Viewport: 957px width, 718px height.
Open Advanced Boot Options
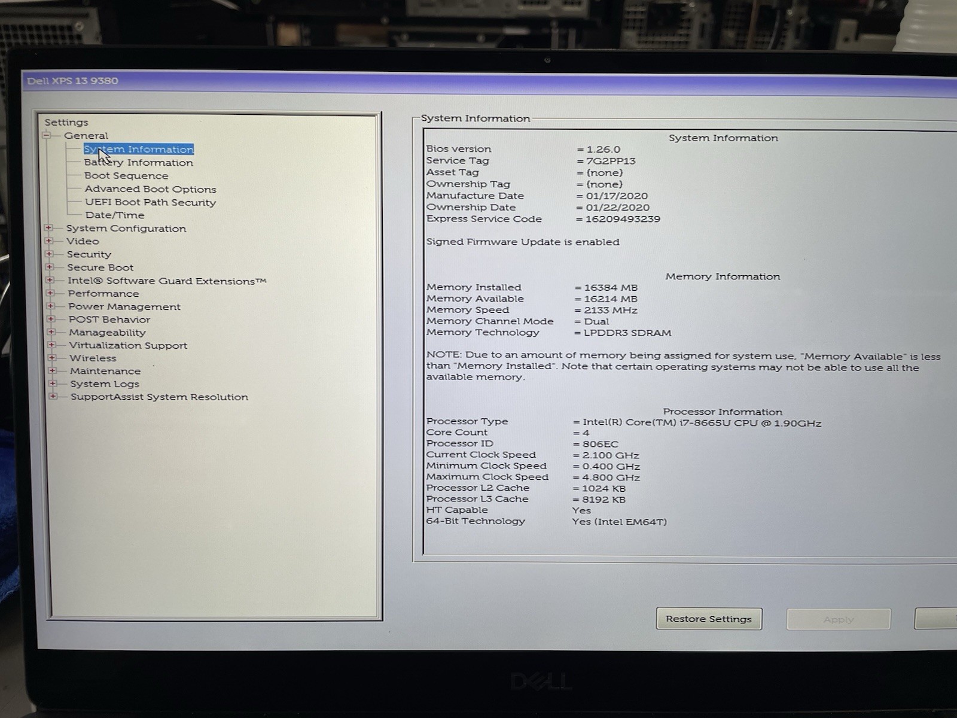tap(150, 189)
